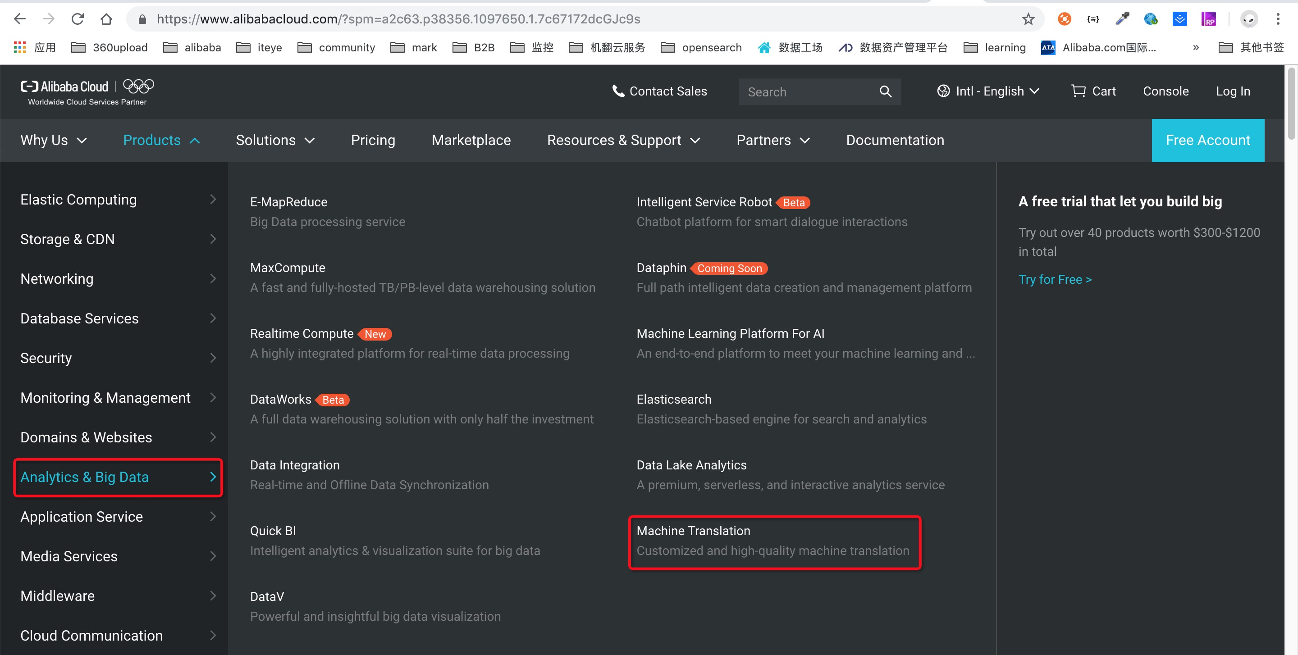Collapse the Products menu
This screenshot has width=1298, height=655.
(161, 140)
